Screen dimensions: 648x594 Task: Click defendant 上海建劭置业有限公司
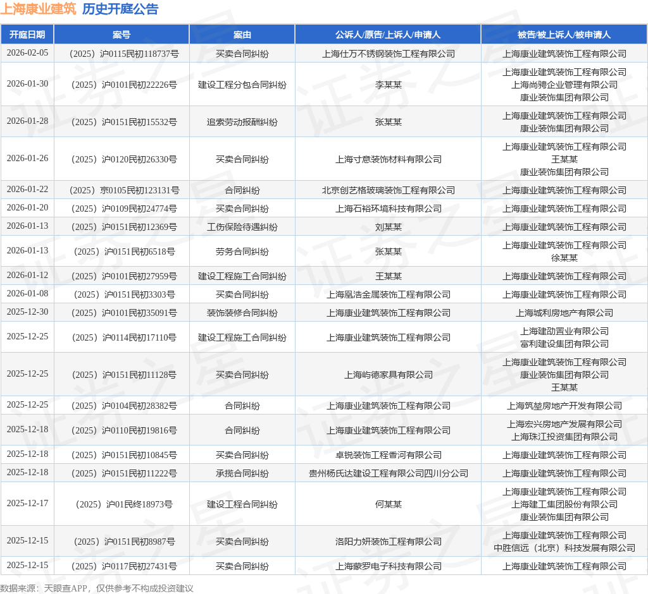[x=564, y=331]
